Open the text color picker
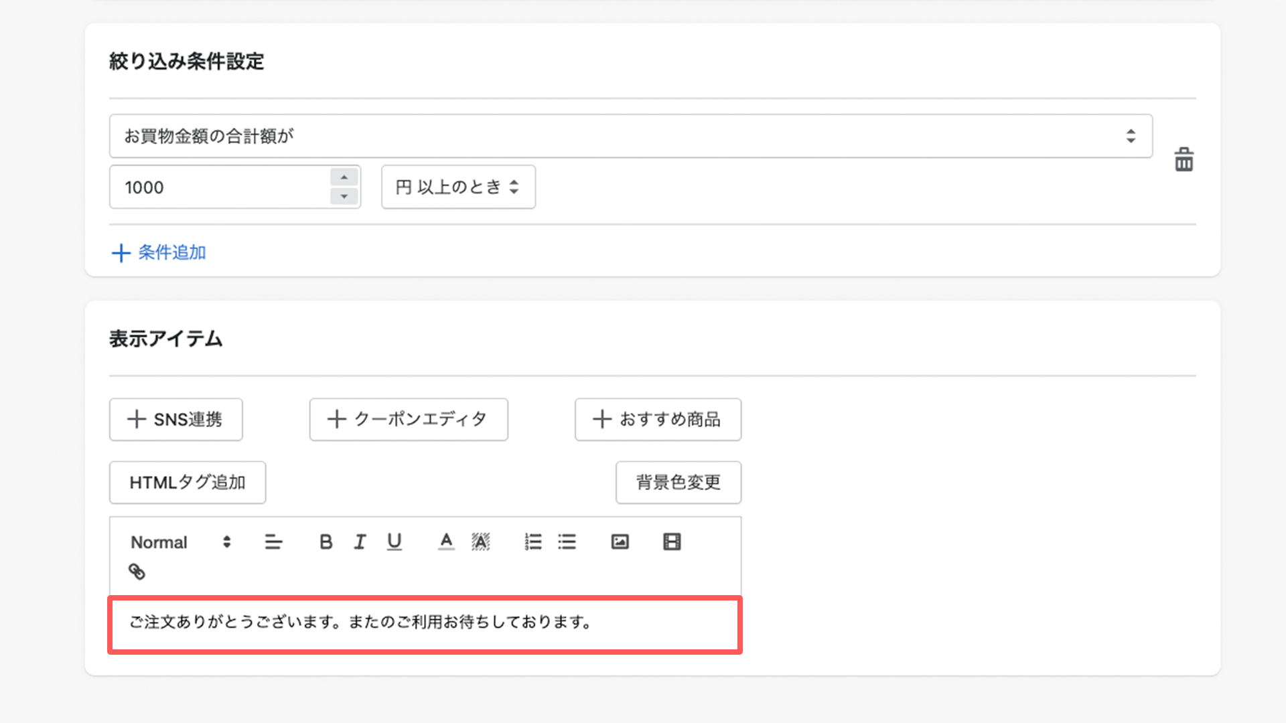Screen dimensions: 1286x723 click(x=446, y=542)
